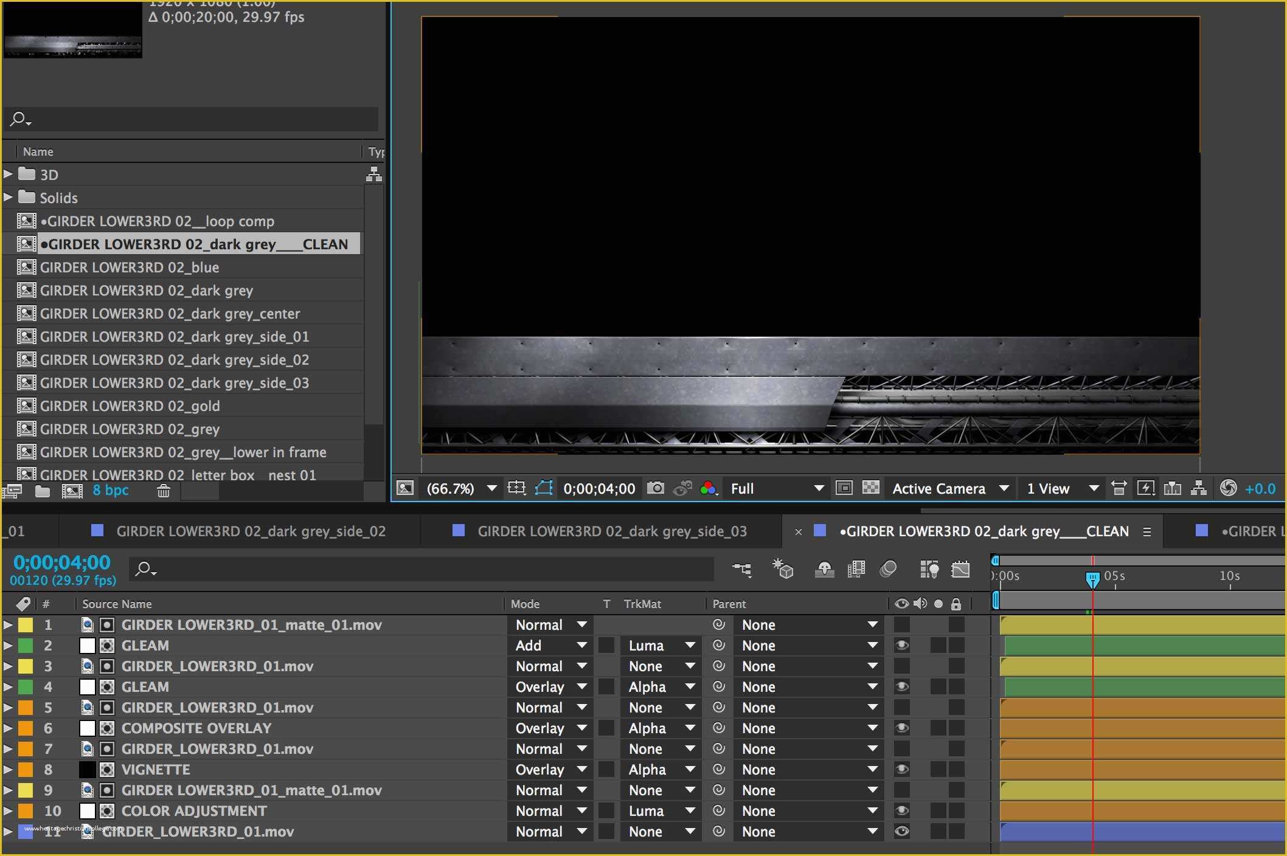Toggle mask and shape path visibility icon
This screenshot has width=1287, height=856.
[x=544, y=488]
